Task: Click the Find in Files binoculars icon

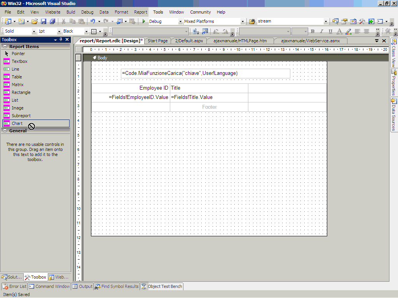Action: click(252, 22)
